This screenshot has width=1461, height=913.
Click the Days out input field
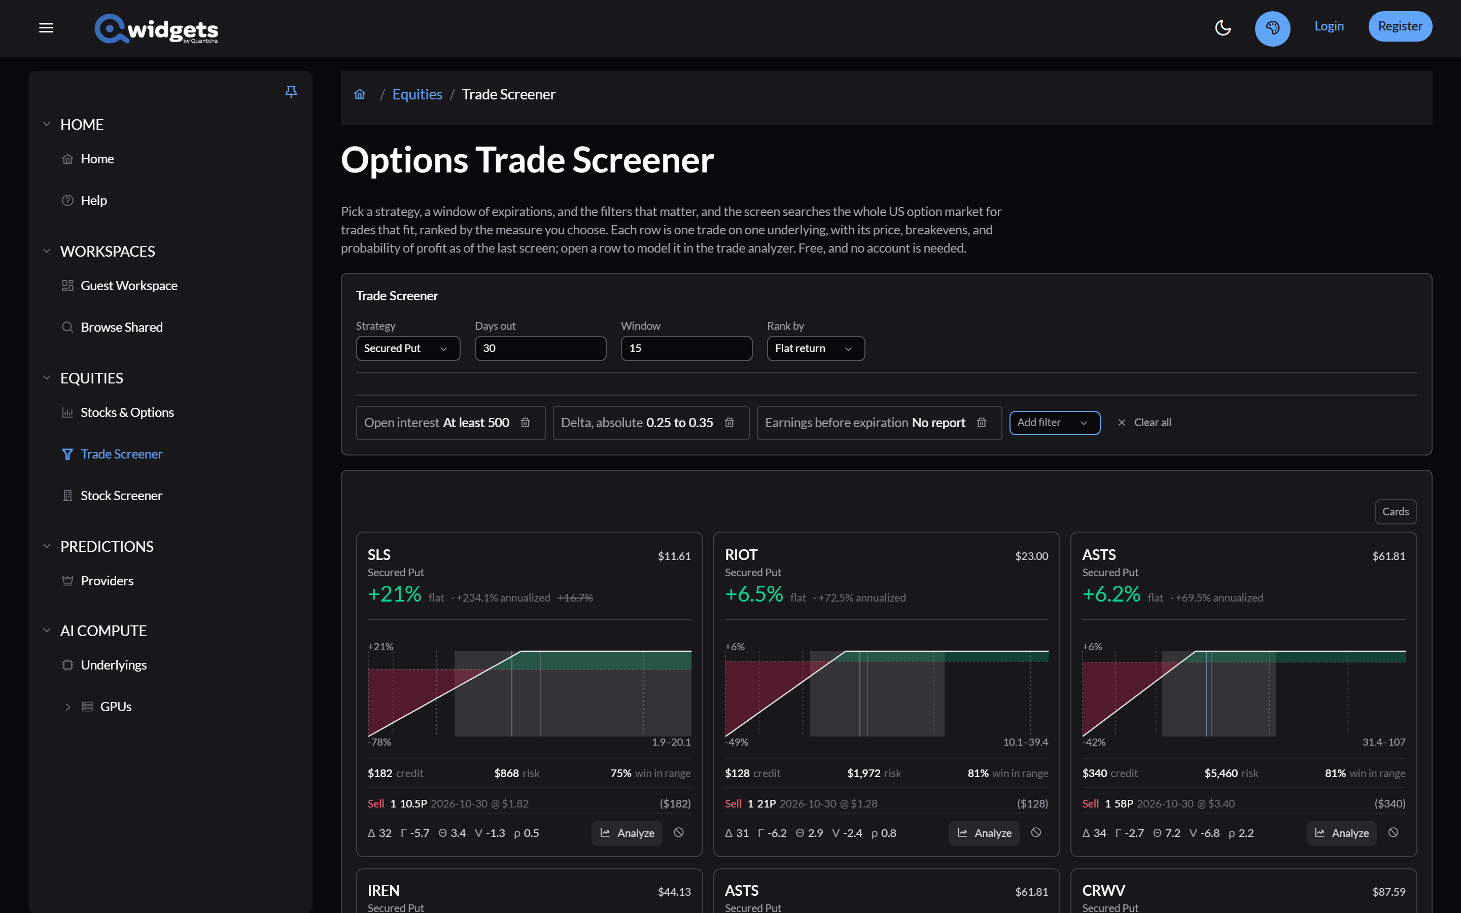540,348
